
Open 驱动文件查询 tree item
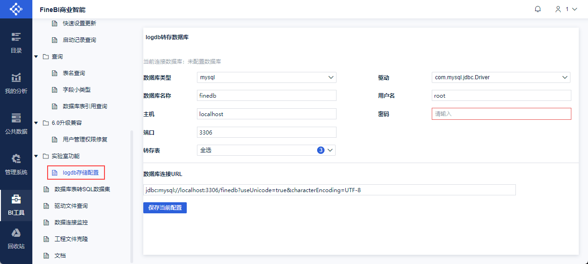tap(71, 206)
